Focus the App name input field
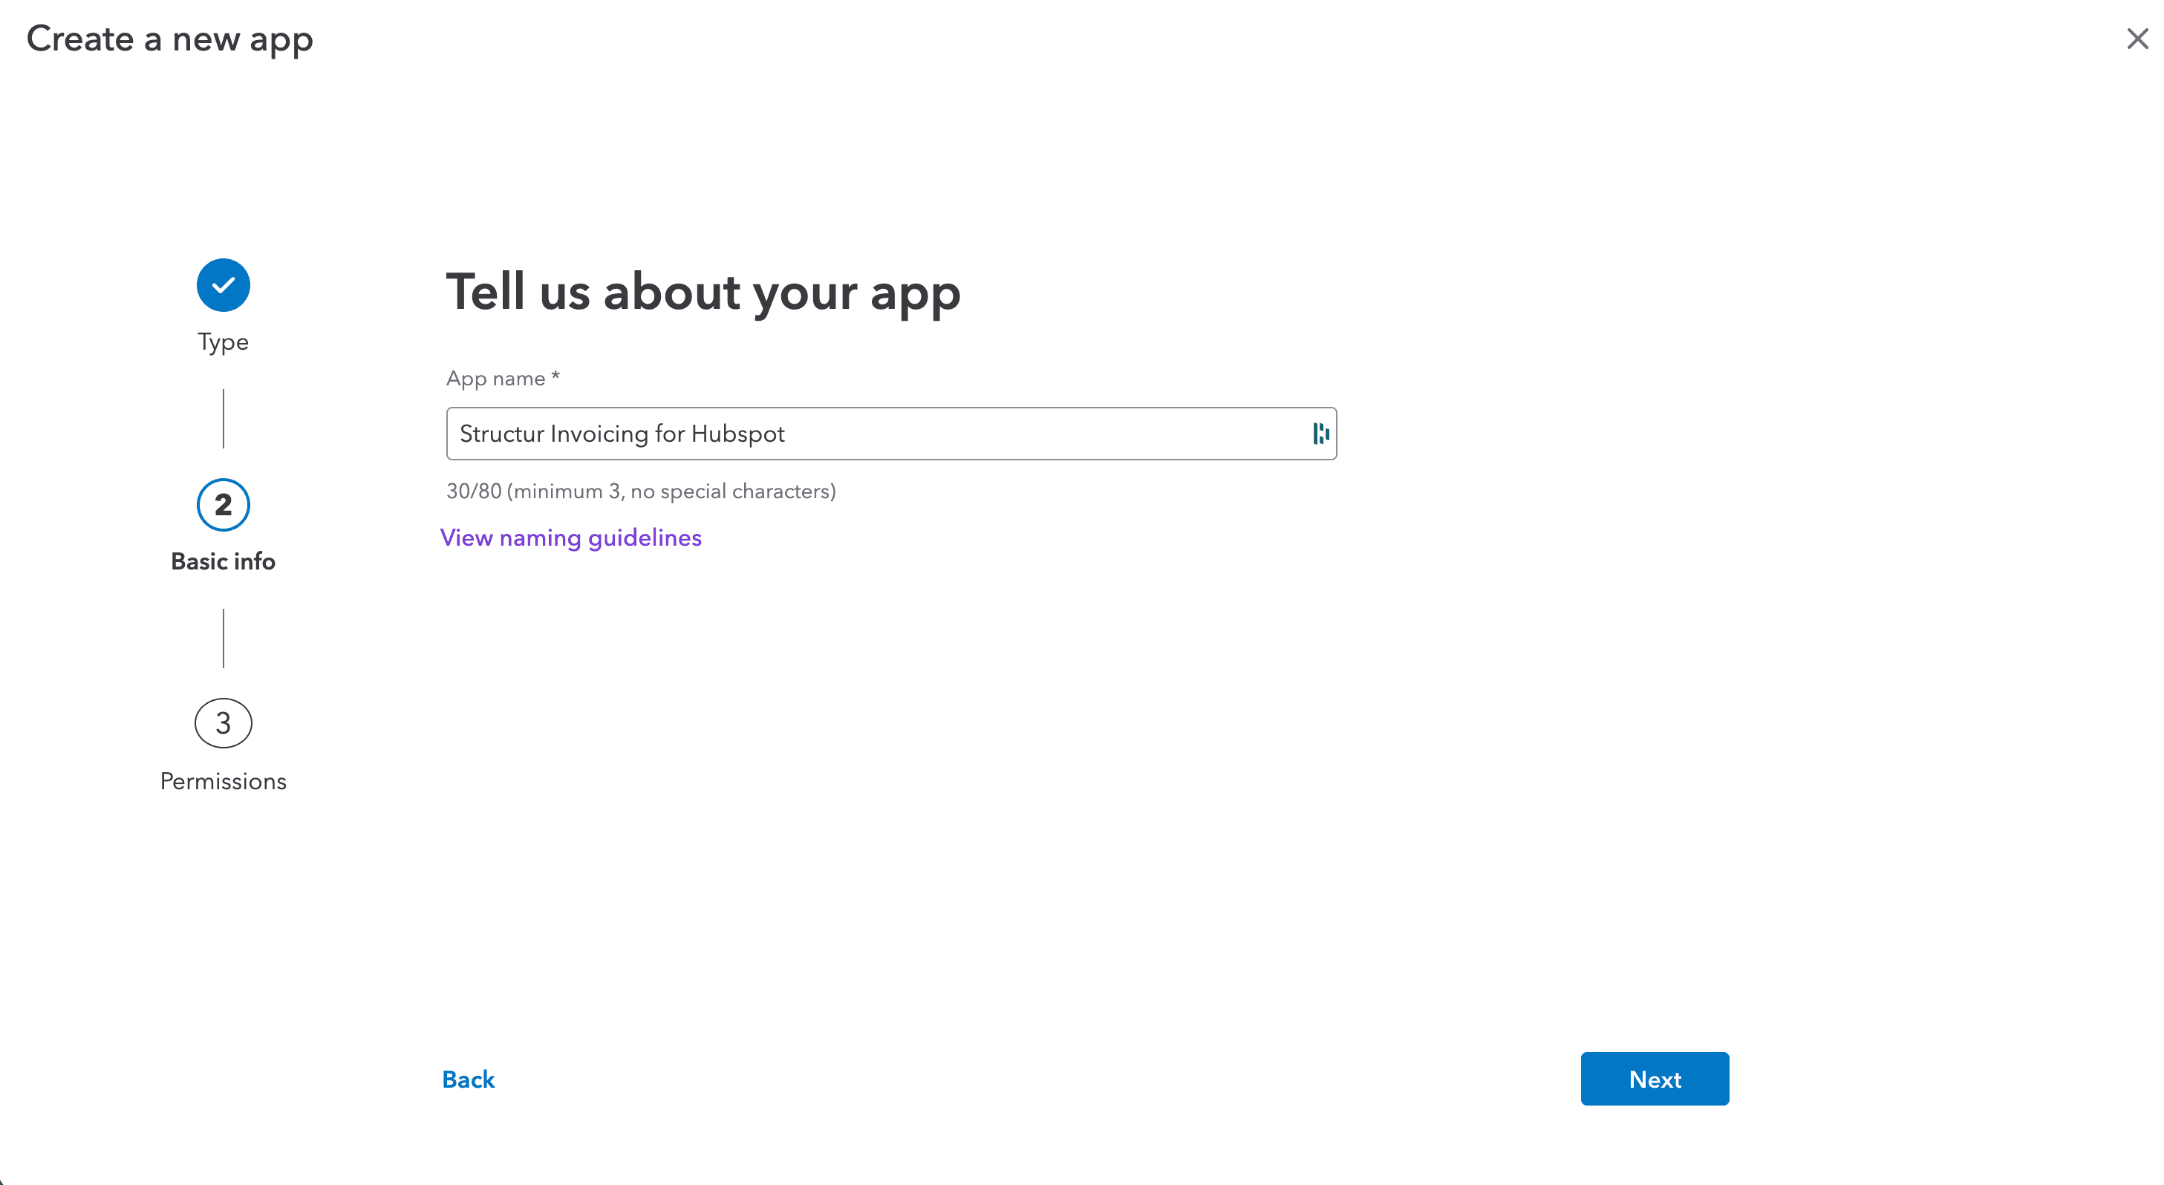 pos(840,434)
